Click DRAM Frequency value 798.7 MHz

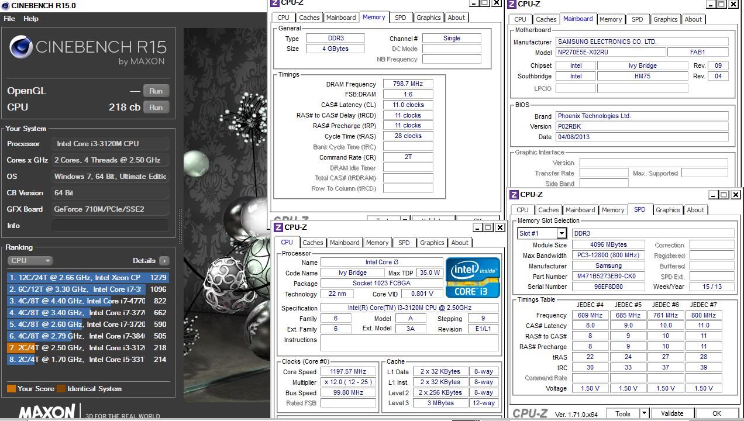408,84
